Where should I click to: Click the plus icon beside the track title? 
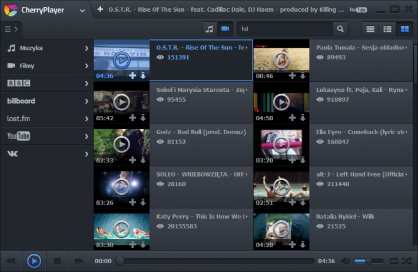(x=100, y=9)
